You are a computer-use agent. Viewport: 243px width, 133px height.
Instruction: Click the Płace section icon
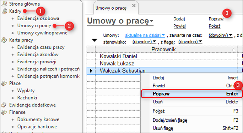pos(4,83)
